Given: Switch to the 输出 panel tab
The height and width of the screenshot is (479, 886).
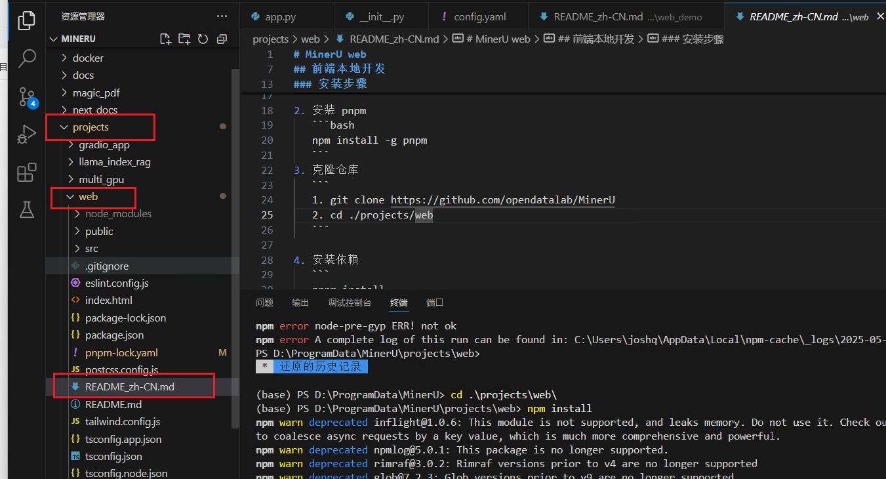Looking at the screenshot, I should tap(300, 302).
